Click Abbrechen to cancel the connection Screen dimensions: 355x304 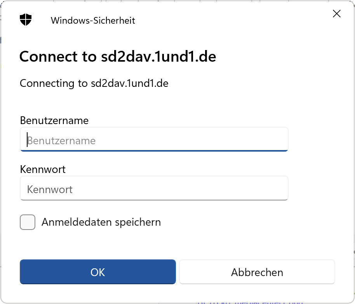tap(257, 272)
